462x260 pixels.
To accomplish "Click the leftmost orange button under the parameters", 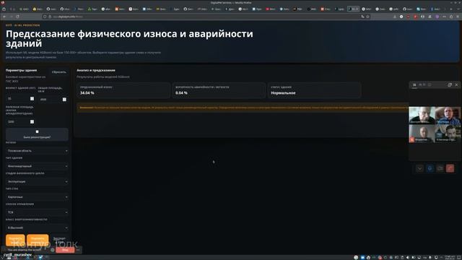I will pos(15,240).
